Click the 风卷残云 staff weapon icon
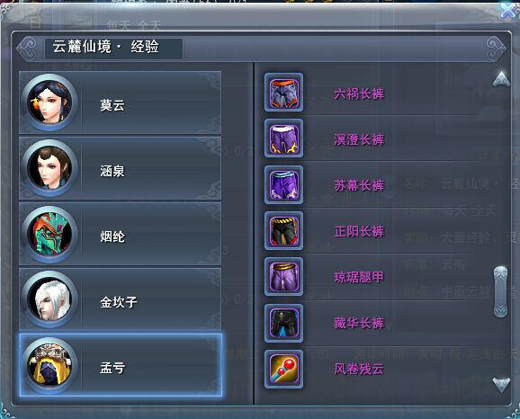 (283, 369)
